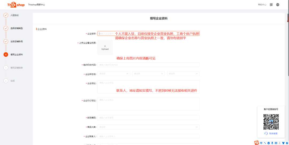Screen dimensions: 289x145
Task: Click the globe language icon
Action: [x=278, y=5]
